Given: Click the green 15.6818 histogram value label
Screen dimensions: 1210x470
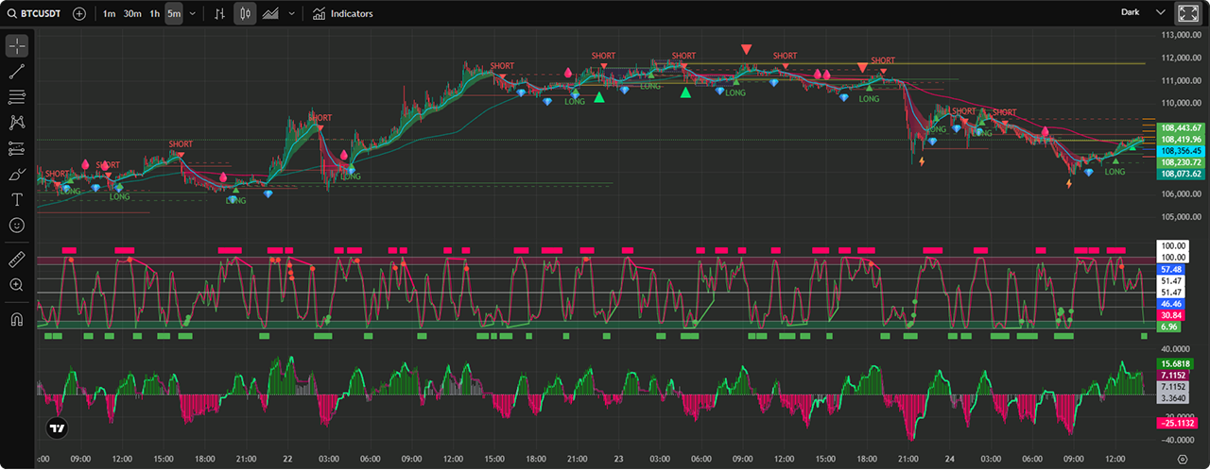Looking at the screenshot, I should pos(1173,363).
